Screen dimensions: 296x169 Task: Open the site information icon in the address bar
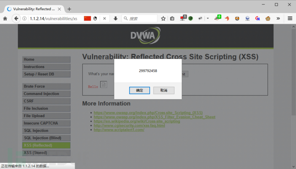[x=24, y=18]
